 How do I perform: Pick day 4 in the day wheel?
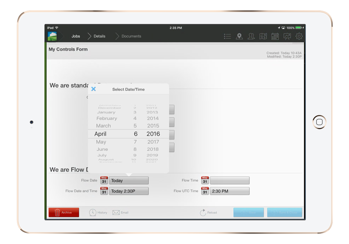tap(135, 118)
